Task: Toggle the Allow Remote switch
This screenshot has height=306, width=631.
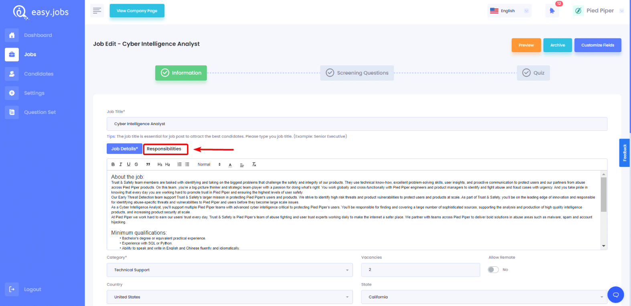Action: click(493, 270)
